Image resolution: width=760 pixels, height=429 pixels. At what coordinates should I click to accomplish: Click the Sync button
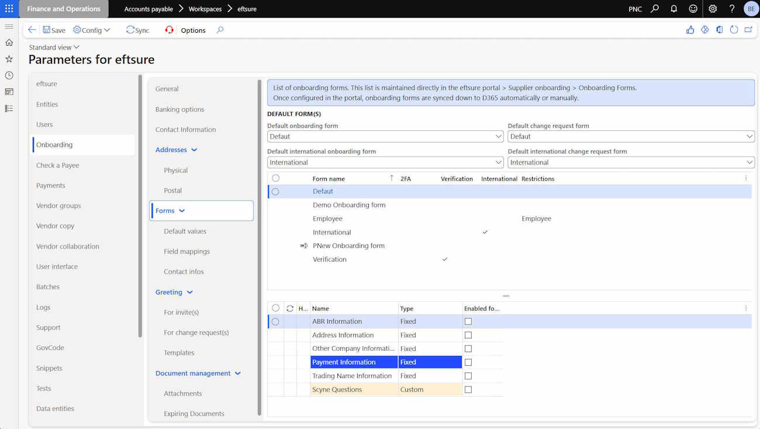[138, 30]
